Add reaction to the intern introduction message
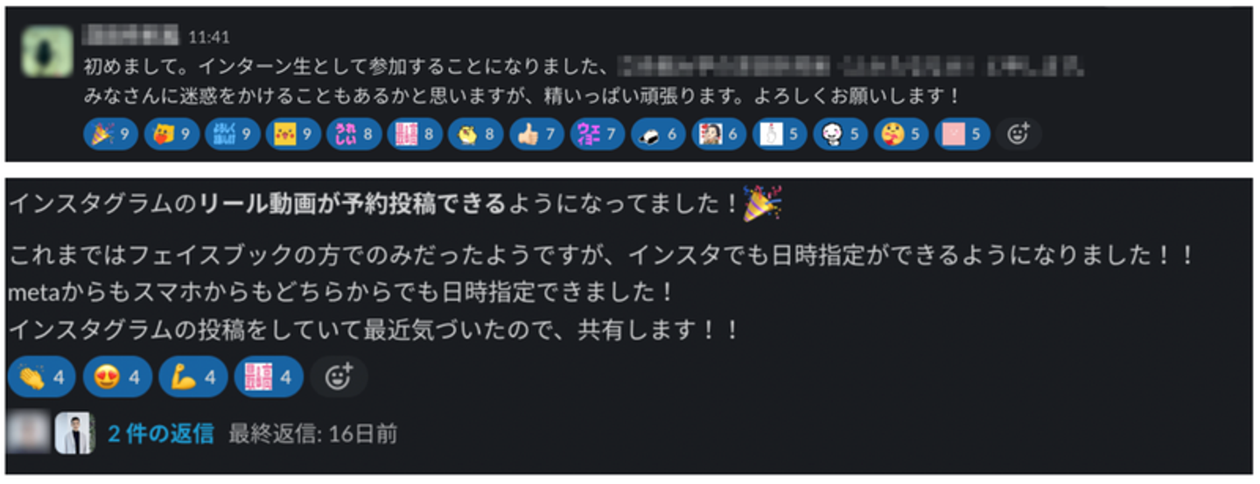Viewport: 1260px width, 484px height. (1018, 135)
